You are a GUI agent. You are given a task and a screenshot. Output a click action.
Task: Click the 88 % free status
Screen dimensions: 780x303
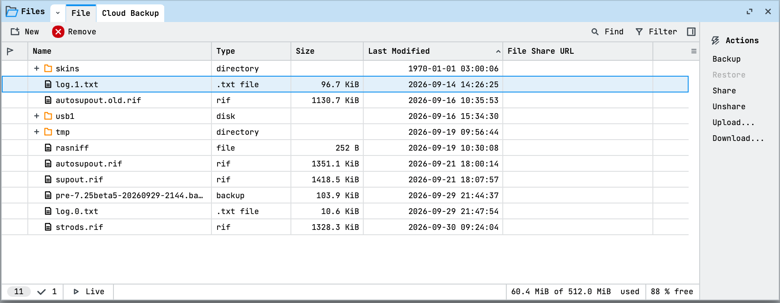pos(672,292)
